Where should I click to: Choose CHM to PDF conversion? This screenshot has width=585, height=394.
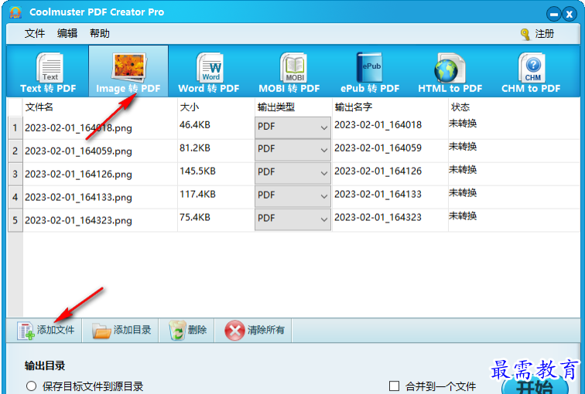click(531, 72)
